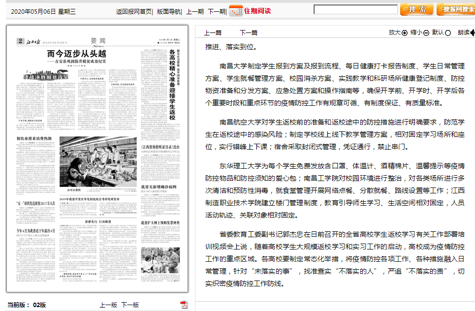Download the page PDF via the PDF icon
This screenshot has height=311, width=475.
coord(184,305)
